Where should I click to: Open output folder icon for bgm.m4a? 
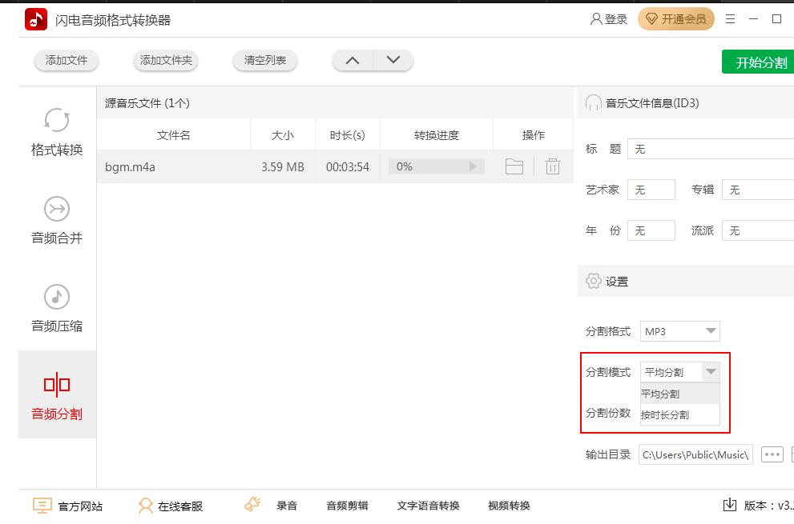(x=514, y=166)
